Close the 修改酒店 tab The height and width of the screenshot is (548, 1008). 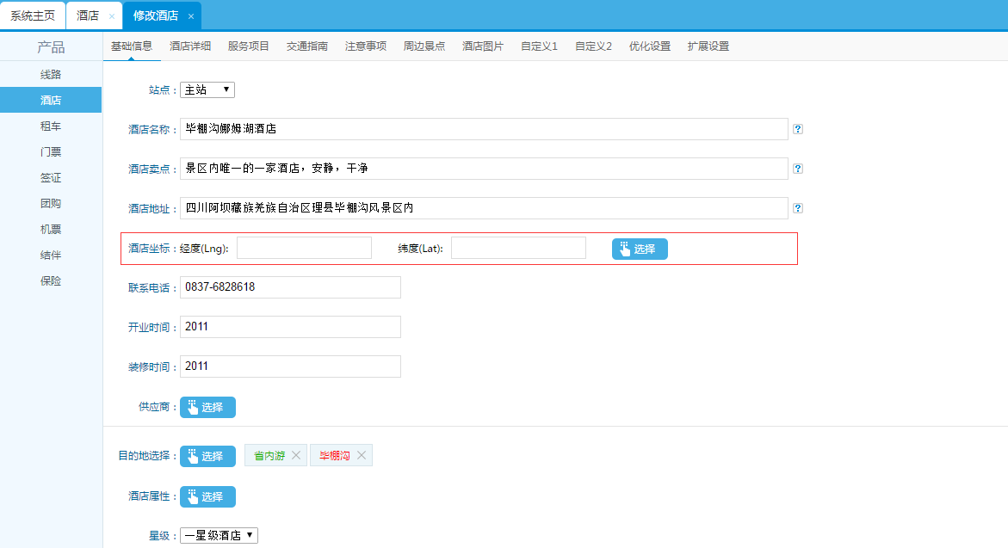click(x=191, y=16)
